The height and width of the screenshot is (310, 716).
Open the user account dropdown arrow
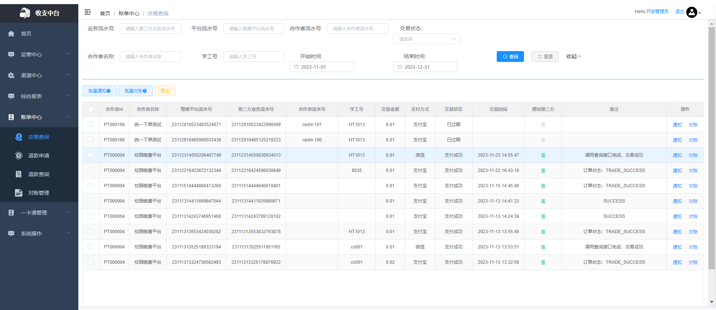click(x=700, y=13)
